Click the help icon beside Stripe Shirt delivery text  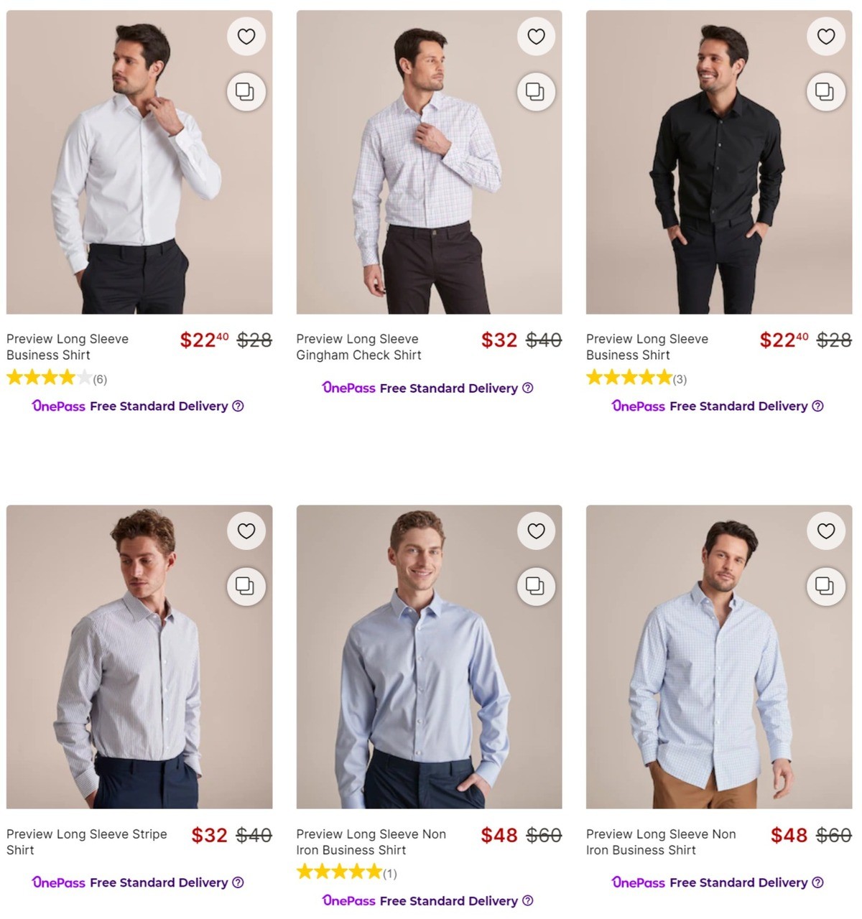click(237, 882)
